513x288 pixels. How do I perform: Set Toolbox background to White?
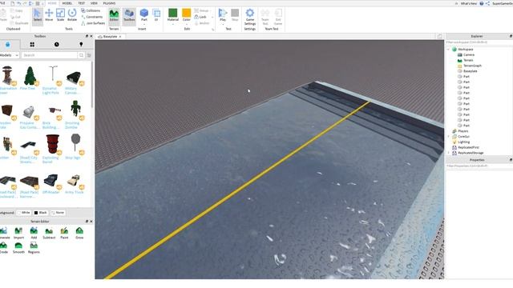click(23, 213)
